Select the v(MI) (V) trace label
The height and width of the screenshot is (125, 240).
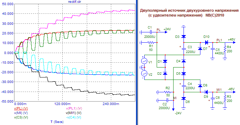(21, 113)
